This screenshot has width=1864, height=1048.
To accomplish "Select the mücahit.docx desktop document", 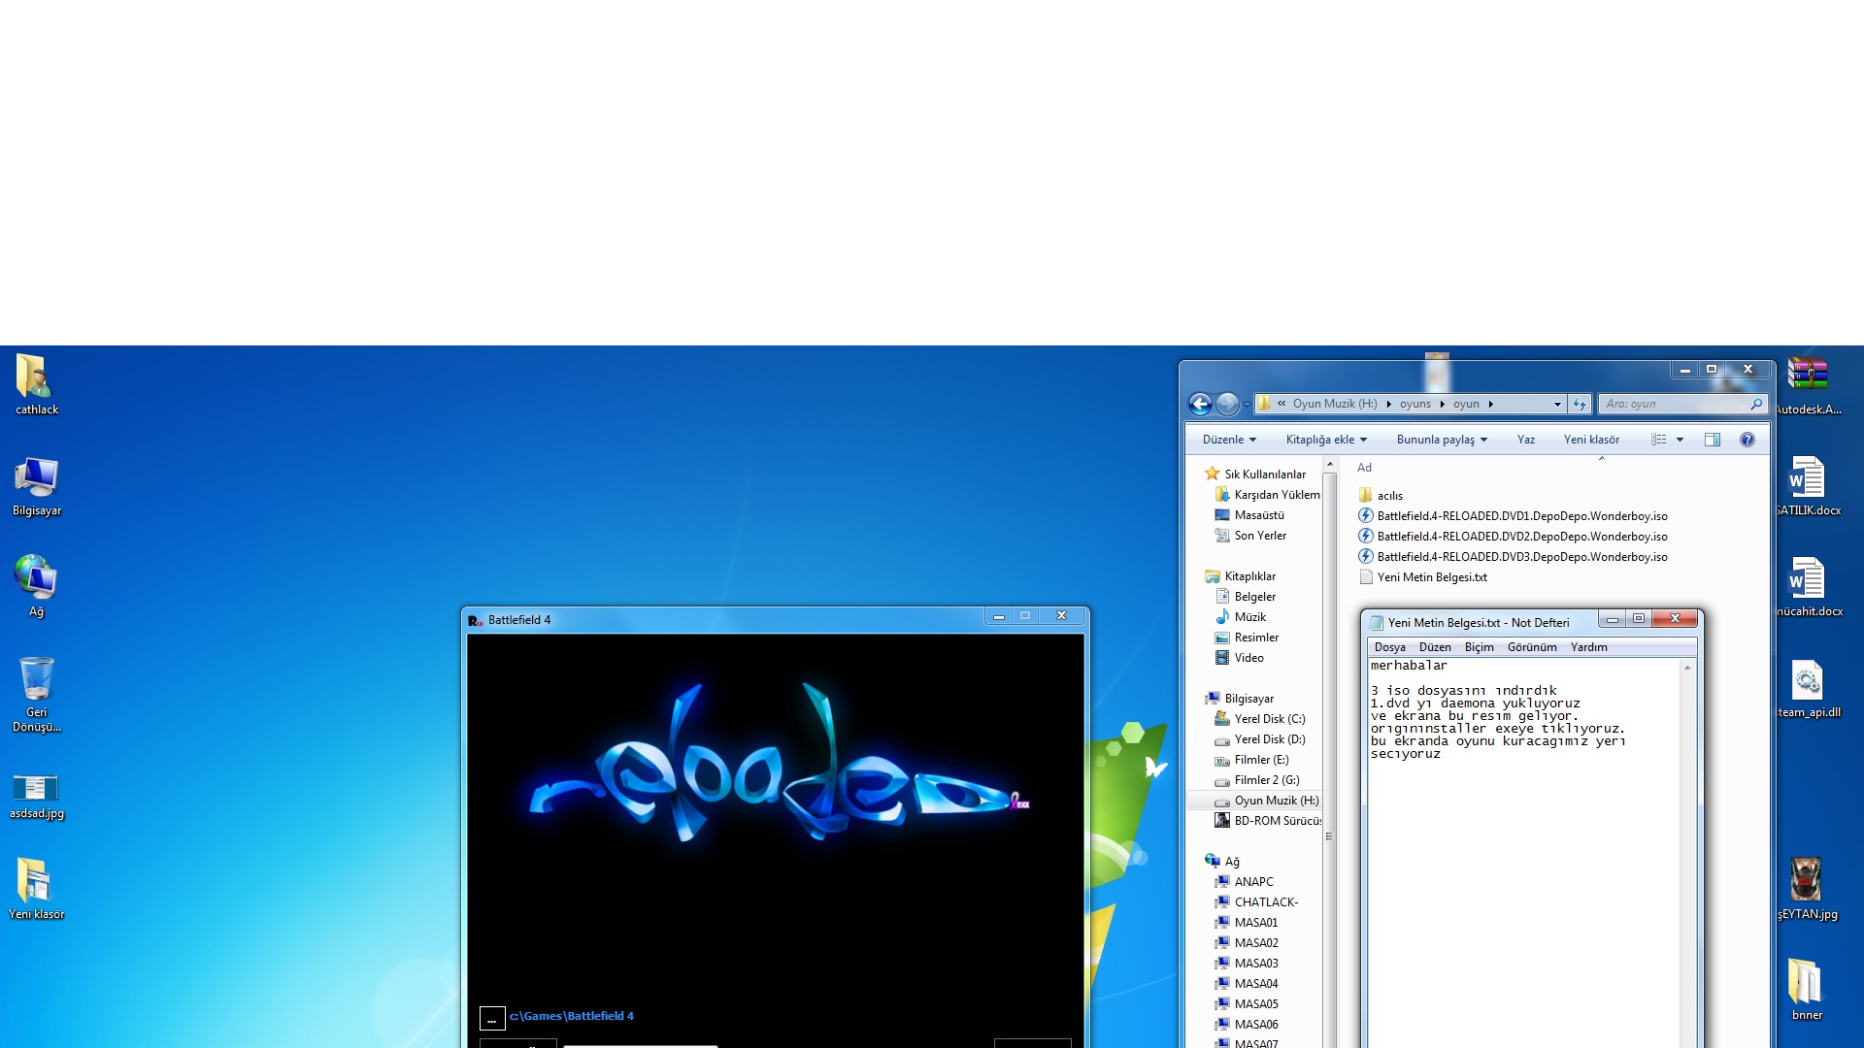I will click(1808, 586).
